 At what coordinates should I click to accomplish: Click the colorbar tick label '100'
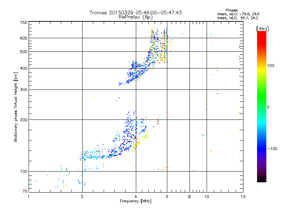pyautogui.click(x=271, y=66)
